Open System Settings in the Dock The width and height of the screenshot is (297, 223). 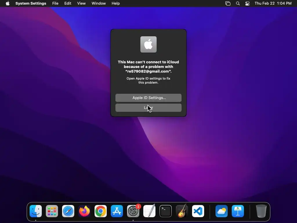[x=133, y=211]
